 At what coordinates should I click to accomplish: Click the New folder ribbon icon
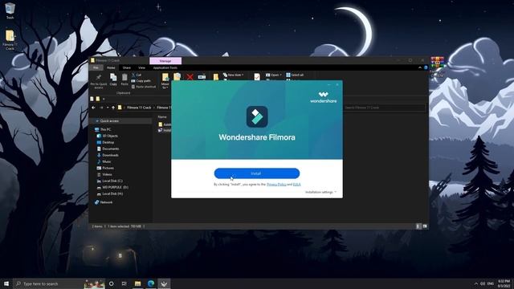216,77
